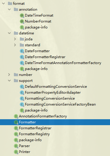
Task: Click the FormatterRegistry interface icon
Action: (x=16, y=134)
